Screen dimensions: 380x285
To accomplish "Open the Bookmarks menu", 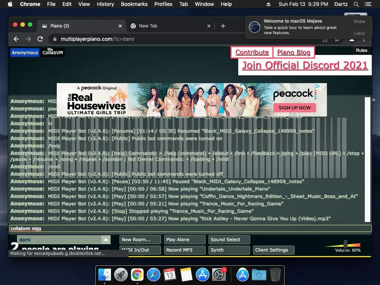I will 134,4.
